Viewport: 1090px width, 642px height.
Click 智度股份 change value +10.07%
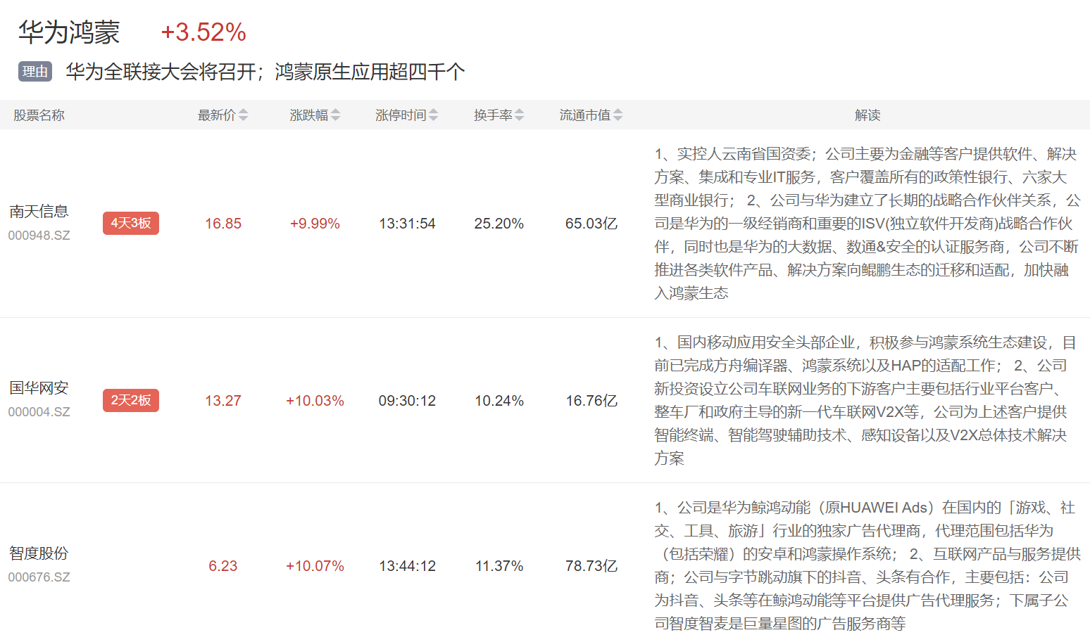(x=315, y=566)
